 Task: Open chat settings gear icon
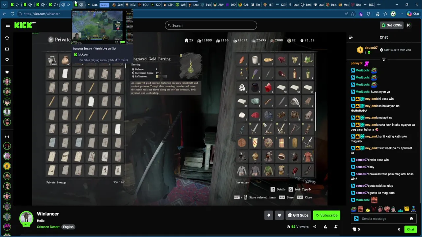(399, 229)
